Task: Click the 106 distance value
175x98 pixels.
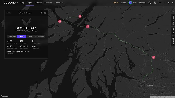Action: pyautogui.click(x=21, y=41)
